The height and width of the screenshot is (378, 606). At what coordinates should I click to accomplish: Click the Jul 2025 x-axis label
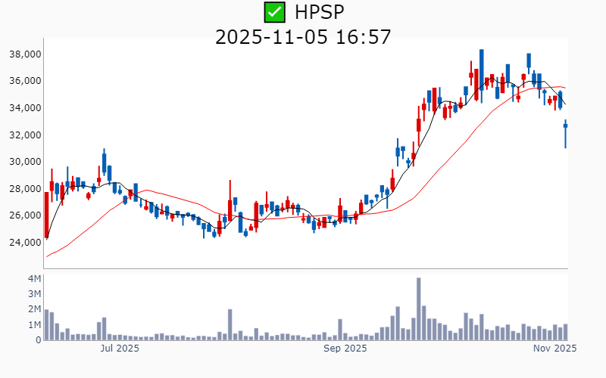(120, 349)
